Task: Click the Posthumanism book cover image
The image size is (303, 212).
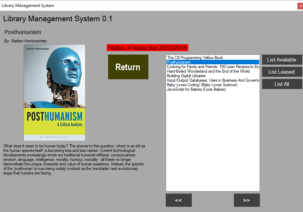Action: pyautogui.click(x=55, y=92)
